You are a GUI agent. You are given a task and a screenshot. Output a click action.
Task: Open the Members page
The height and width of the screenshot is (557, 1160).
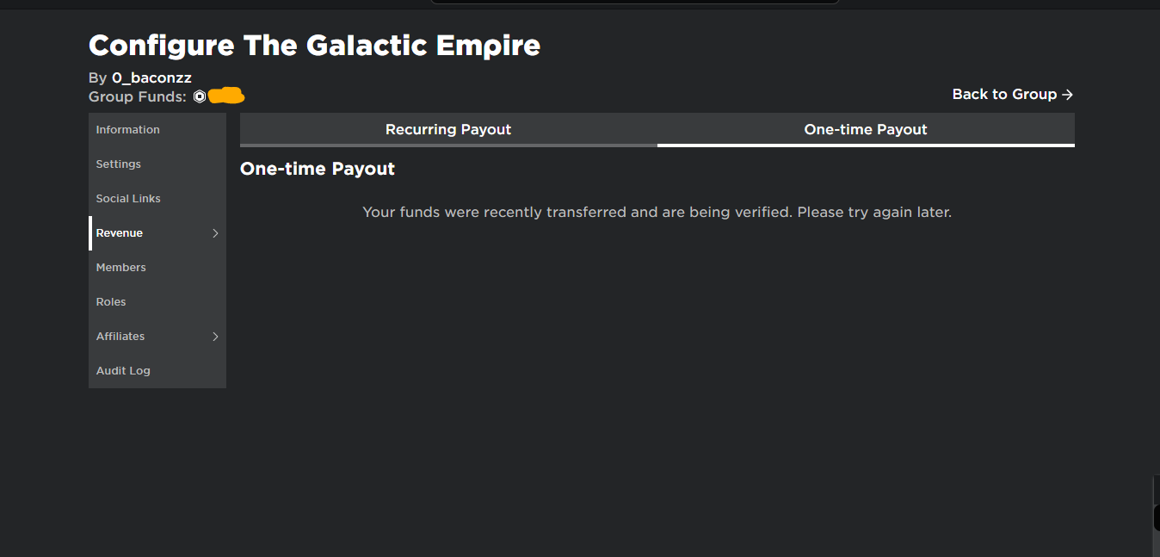[121, 268]
